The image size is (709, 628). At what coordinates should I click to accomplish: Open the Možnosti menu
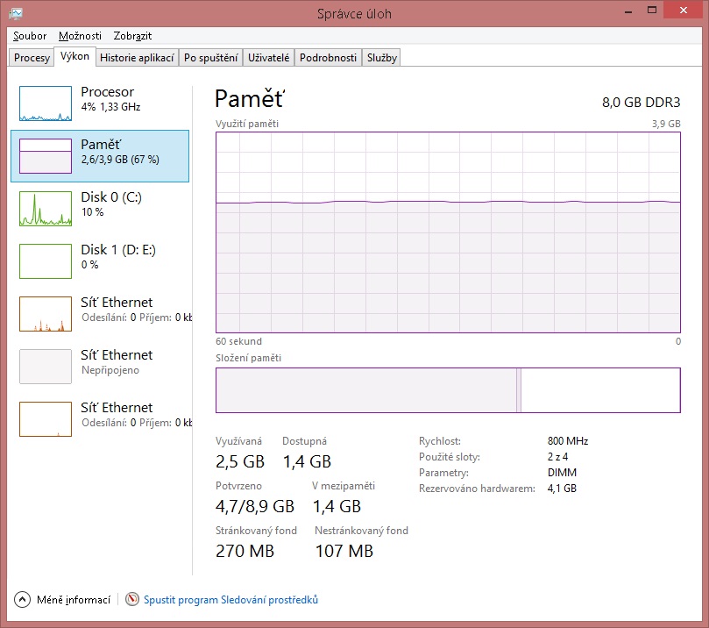pyautogui.click(x=80, y=36)
